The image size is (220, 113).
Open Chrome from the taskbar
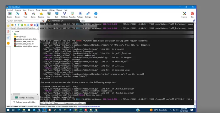point(75,110)
